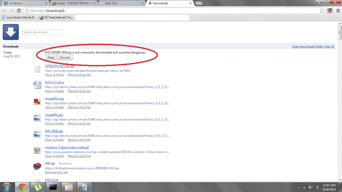Click the OPENVPN RETURN.txt file icon
Viewport: 342px width, 192px height.
tap(37, 69)
